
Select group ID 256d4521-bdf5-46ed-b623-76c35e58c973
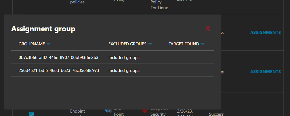click(59, 71)
